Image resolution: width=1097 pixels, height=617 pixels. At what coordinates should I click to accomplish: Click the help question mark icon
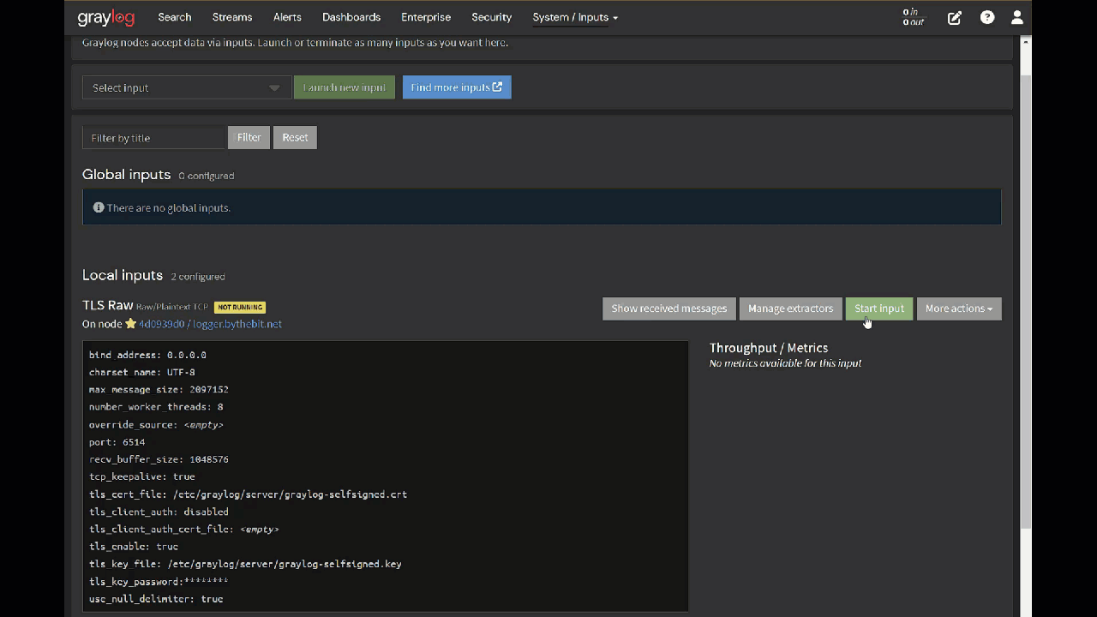tap(986, 17)
